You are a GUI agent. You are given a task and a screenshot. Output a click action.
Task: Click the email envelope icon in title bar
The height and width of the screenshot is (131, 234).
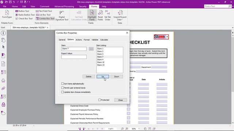click(x=22, y=2)
